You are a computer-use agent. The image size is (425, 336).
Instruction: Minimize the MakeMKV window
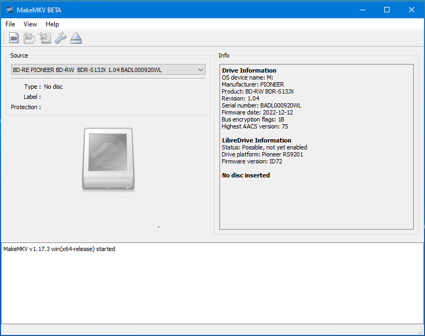pyautogui.click(x=363, y=10)
